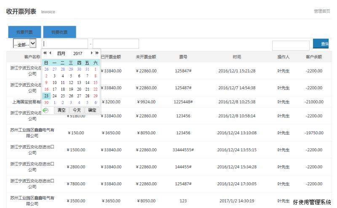Click the clock icon in calendar footer

click(46, 110)
